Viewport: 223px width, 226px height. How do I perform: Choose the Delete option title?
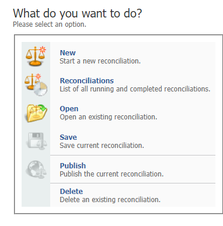pos(71,191)
